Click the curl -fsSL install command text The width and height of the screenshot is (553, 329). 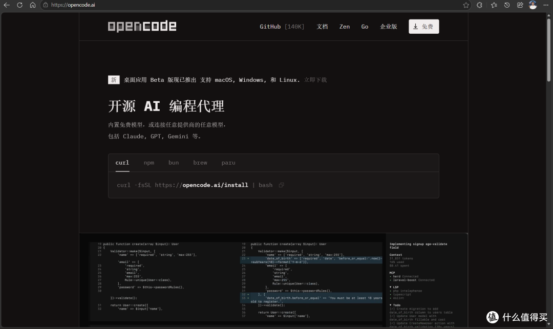click(x=195, y=185)
